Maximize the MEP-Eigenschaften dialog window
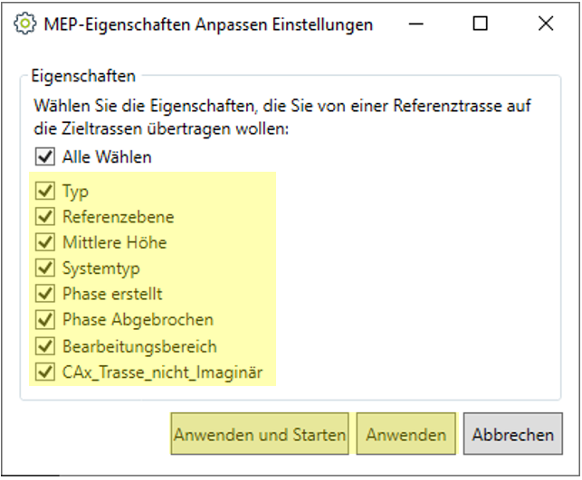Viewport: 582px width, 480px height. tap(481, 24)
